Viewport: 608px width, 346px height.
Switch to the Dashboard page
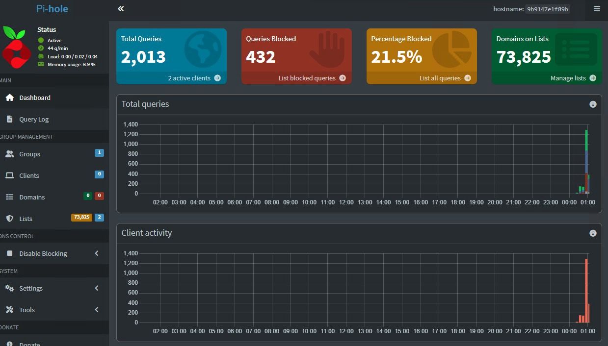34,98
